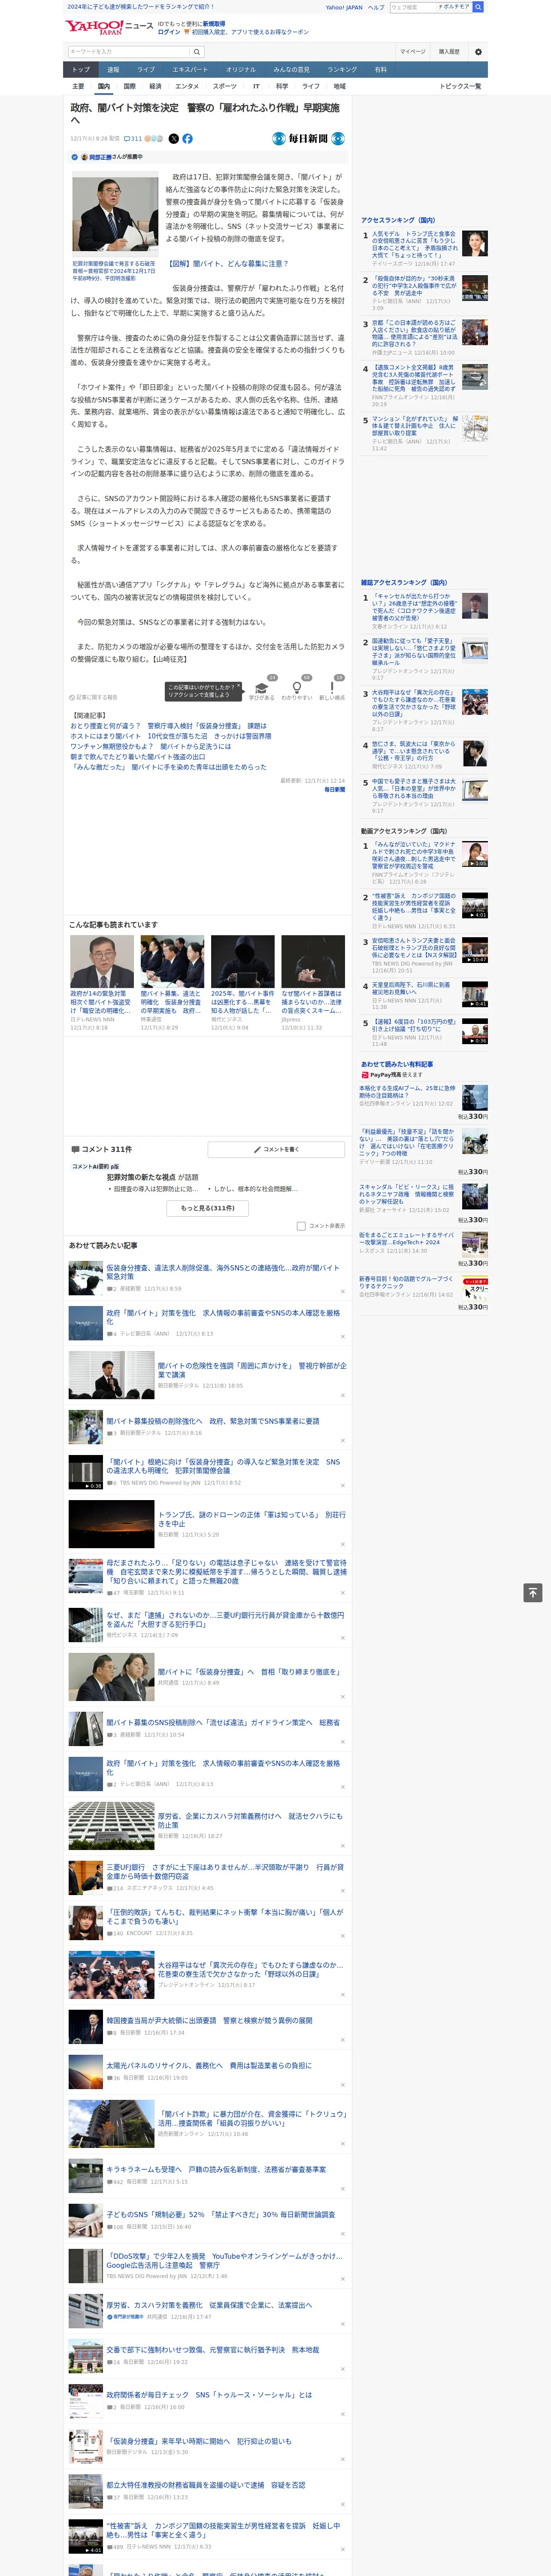Open the エンタメ category
Screen dimensions: 551x2576
(x=187, y=86)
